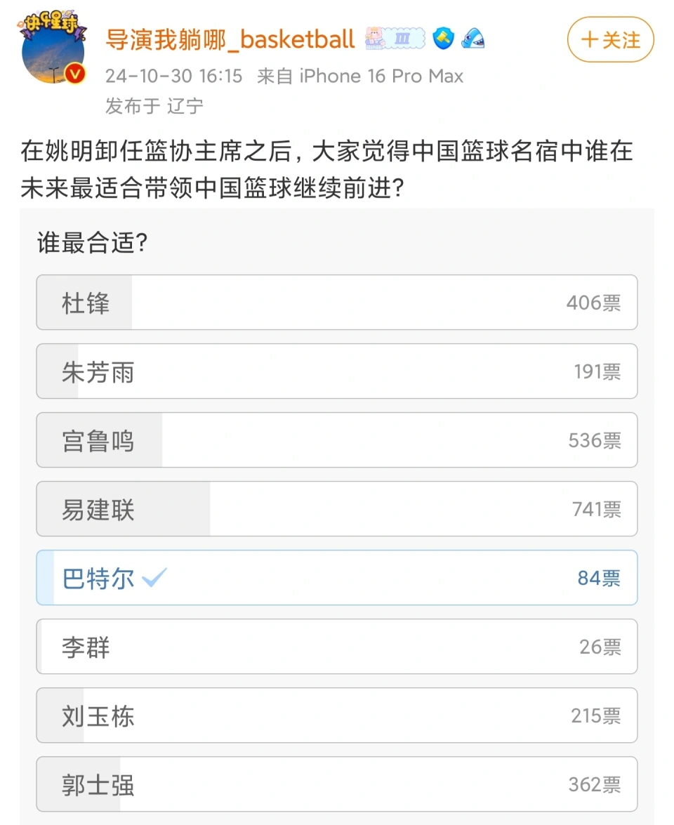Tap the 来自 iPhone 16 Pro Max source
This screenshot has width=674, height=825.
[360, 77]
